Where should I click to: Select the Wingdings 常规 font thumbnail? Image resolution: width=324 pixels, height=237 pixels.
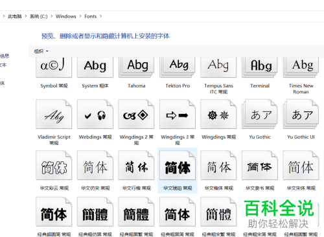coord(218,114)
